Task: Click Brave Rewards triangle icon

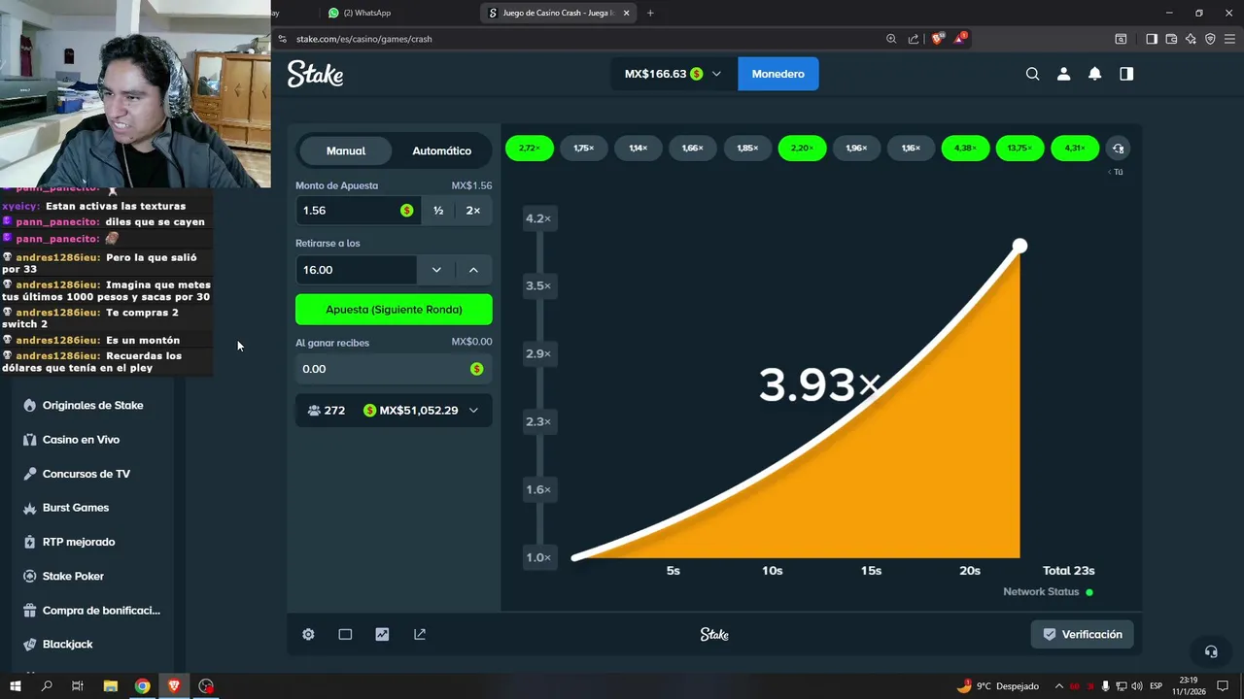Action: (960, 39)
